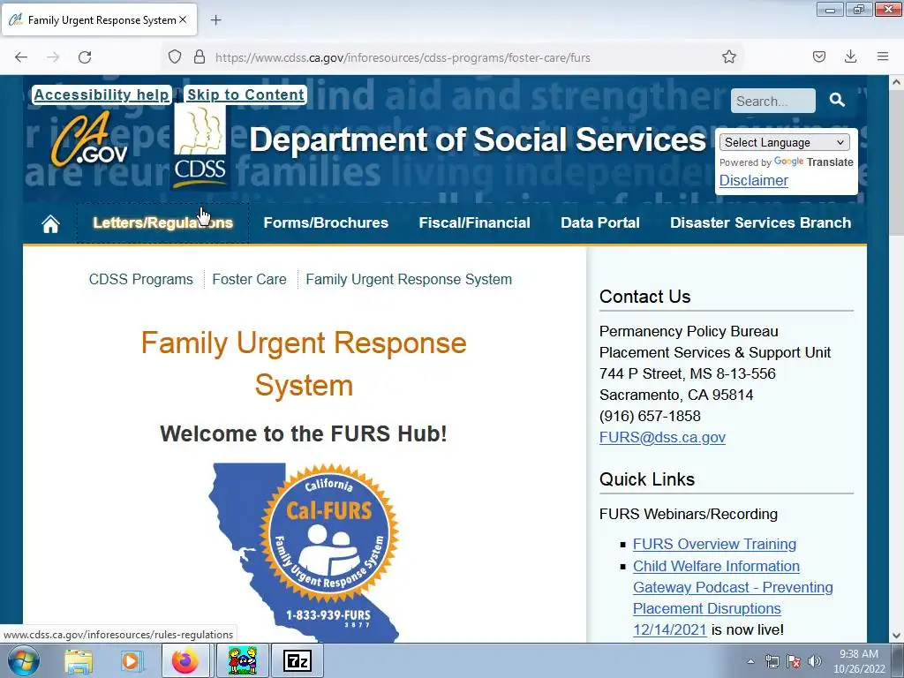This screenshot has width=904, height=678.
Task: Click the FURS Webinars/Recording text
Action: click(689, 515)
